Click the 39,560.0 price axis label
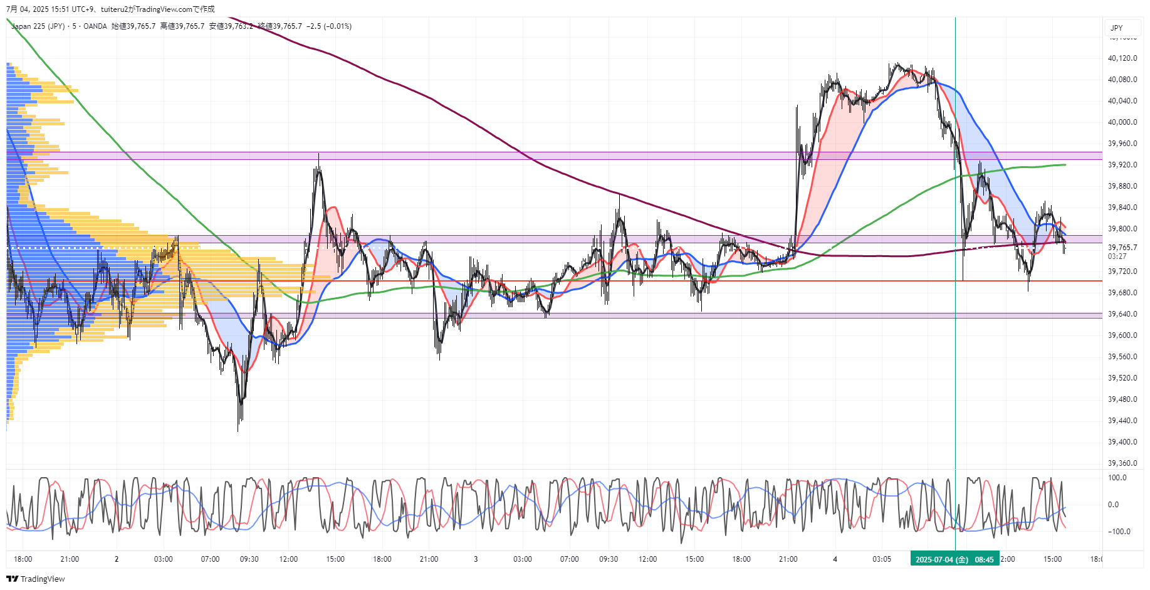Image resolution: width=1150 pixels, height=590 pixels. pyautogui.click(x=1122, y=357)
